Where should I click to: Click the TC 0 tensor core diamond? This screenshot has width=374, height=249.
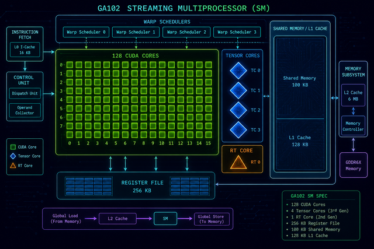pos(238,71)
